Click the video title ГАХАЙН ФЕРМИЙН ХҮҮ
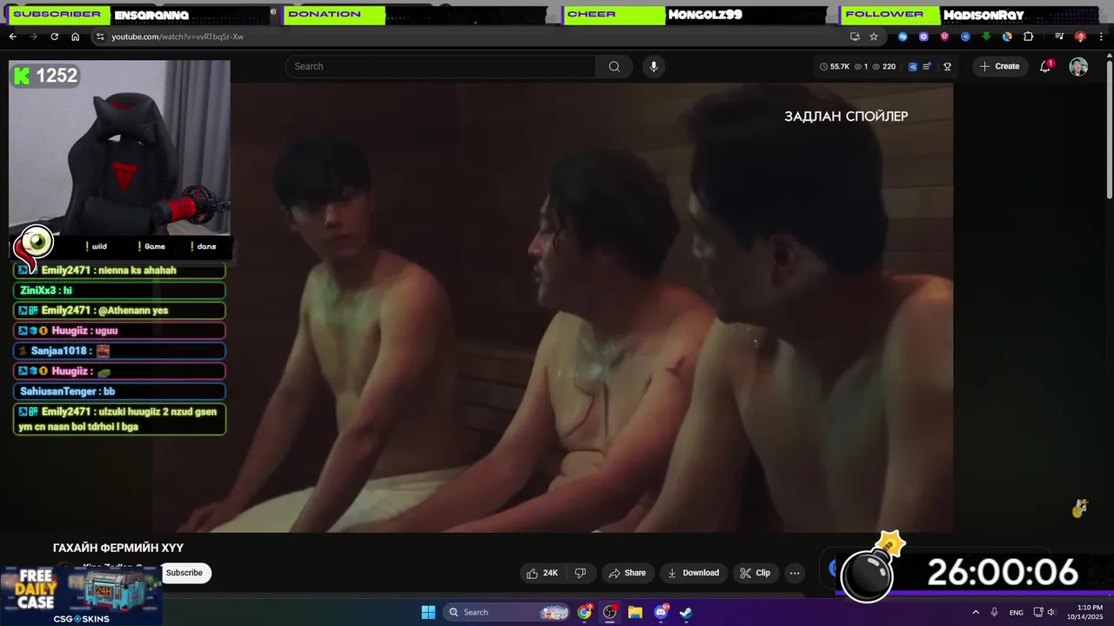1114x626 pixels. (x=118, y=548)
